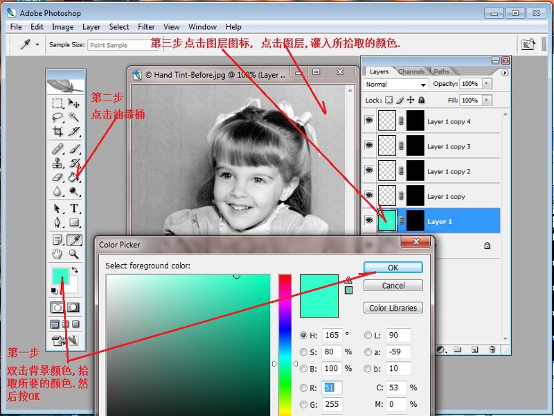Open the Normal blend mode dropdown
The width and height of the screenshot is (554, 416).
(x=395, y=84)
